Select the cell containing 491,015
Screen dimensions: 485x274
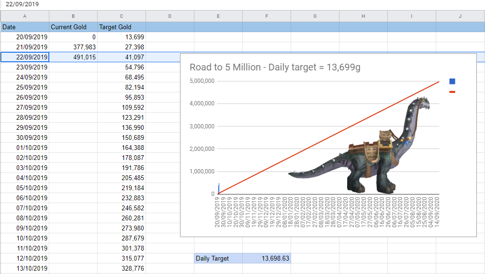73,57
